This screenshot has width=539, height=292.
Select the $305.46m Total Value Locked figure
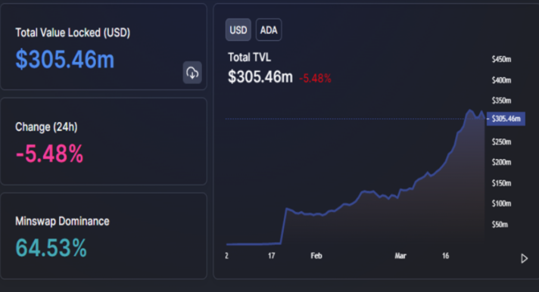point(65,60)
